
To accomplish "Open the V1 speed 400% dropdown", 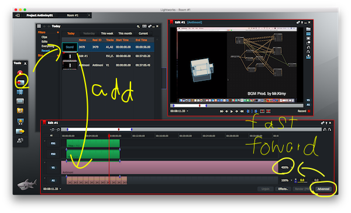I will (291, 167).
